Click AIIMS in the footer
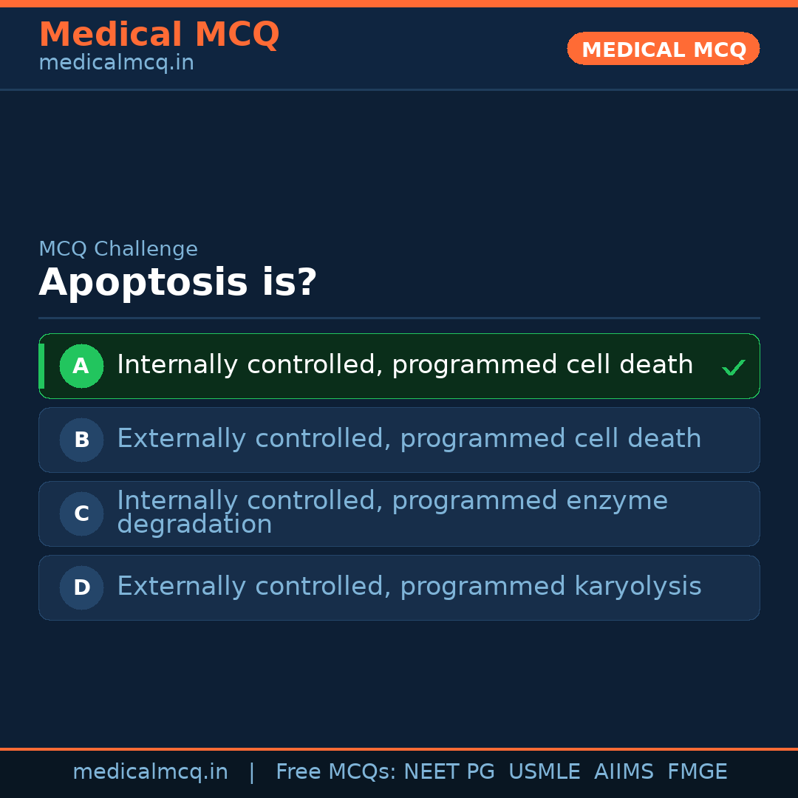 [x=624, y=772]
